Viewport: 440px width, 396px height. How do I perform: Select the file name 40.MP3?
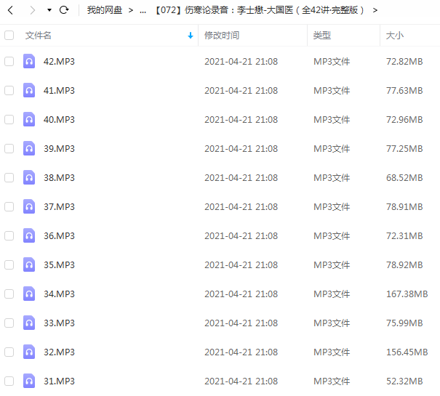pyautogui.click(x=59, y=119)
